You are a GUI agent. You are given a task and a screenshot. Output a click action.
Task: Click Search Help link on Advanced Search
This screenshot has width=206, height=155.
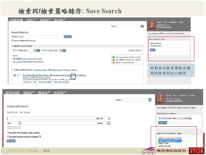coord(25,113)
